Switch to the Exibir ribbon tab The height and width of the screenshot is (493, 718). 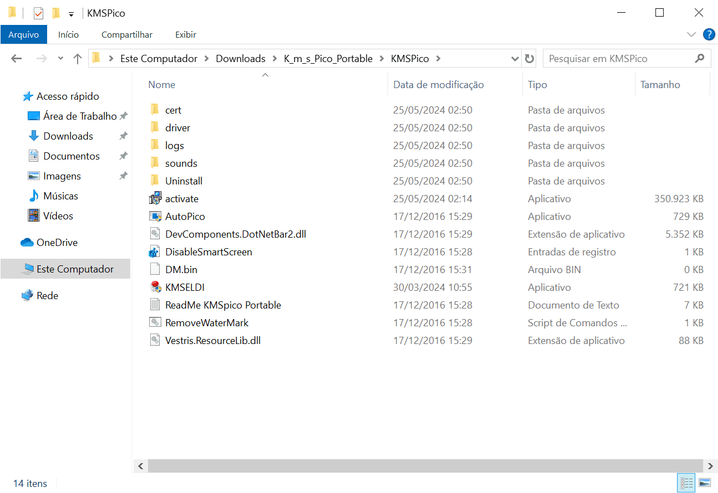click(186, 34)
